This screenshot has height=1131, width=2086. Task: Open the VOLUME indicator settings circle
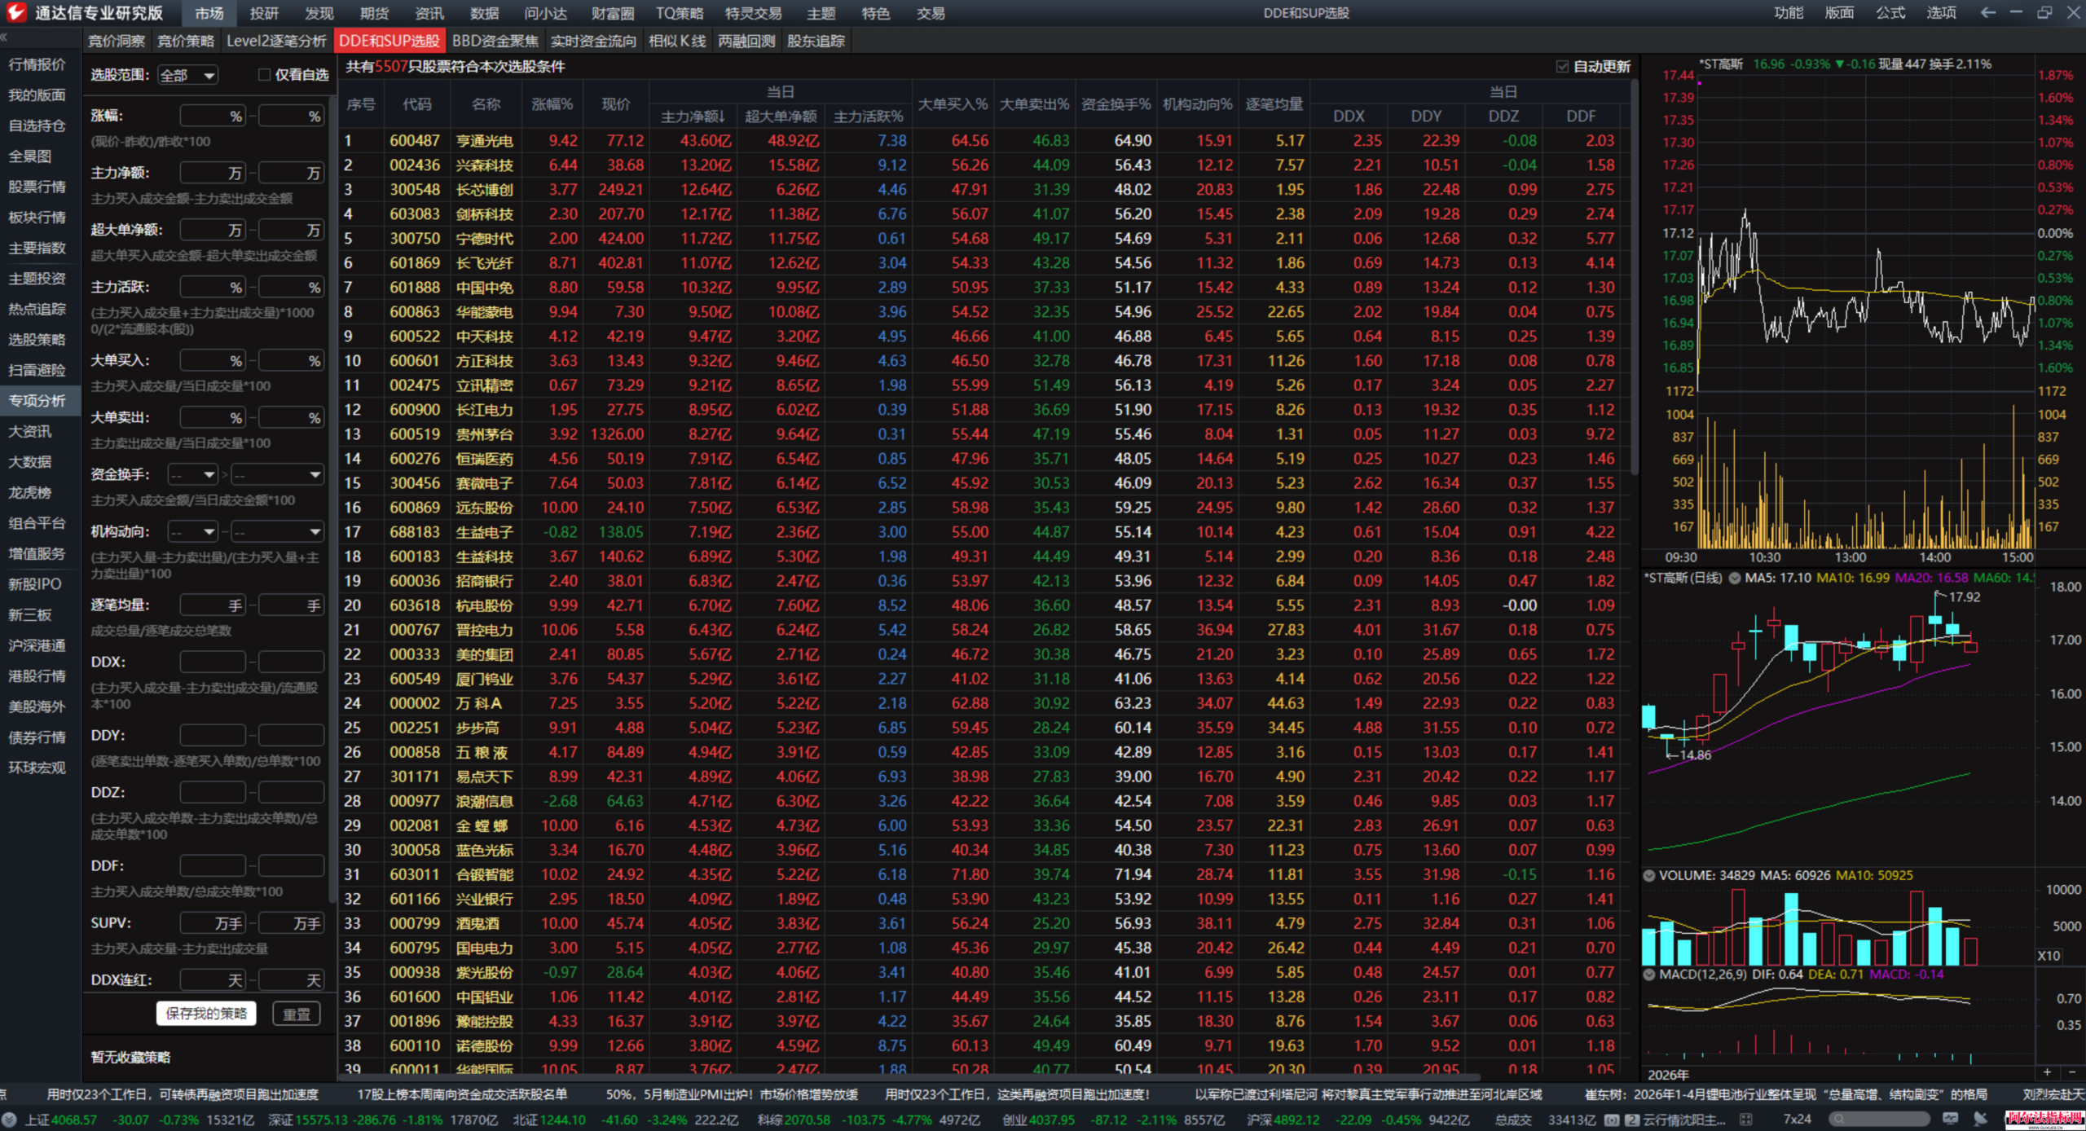pyautogui.click(x=1649, y=875)
